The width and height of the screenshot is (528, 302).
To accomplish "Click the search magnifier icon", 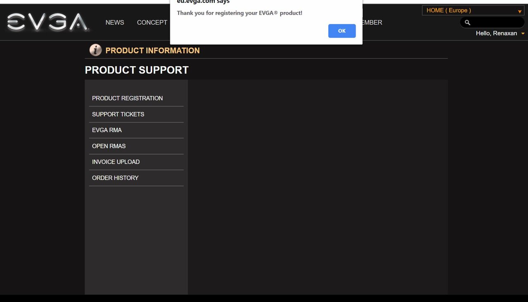I will coord(467,23).
